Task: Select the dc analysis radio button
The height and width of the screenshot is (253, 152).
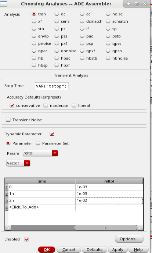Action: click(57, 14)
